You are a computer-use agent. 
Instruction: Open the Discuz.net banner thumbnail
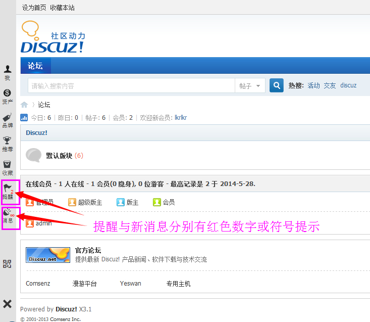coord(48,255)
